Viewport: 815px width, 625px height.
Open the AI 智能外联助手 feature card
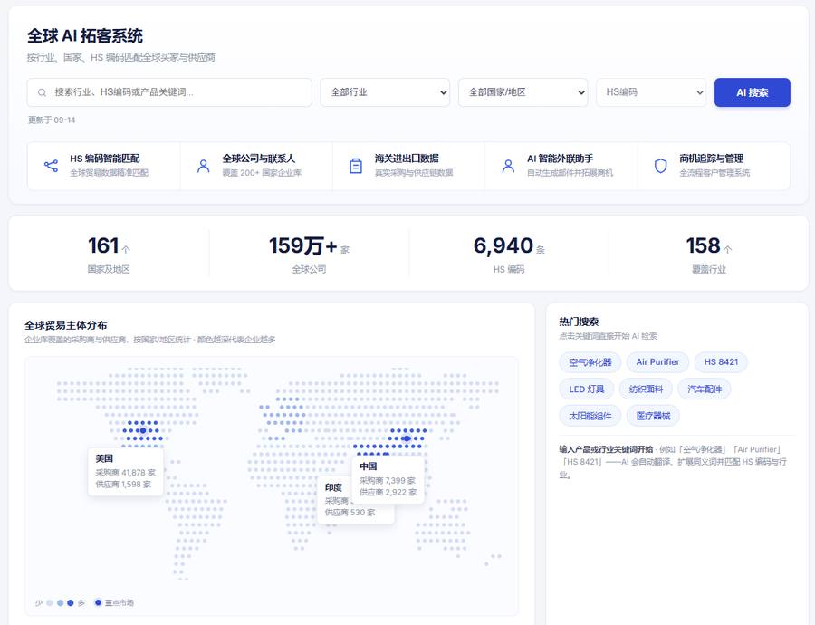pyautogui.click(x=561, y=166)
